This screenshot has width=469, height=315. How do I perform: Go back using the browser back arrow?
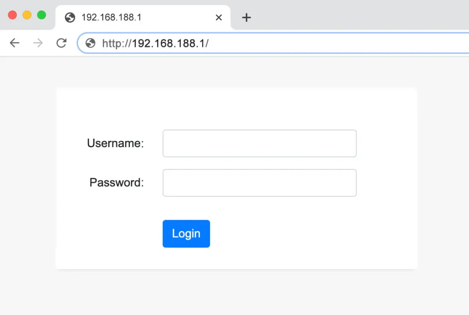click(x=14, y=43)
